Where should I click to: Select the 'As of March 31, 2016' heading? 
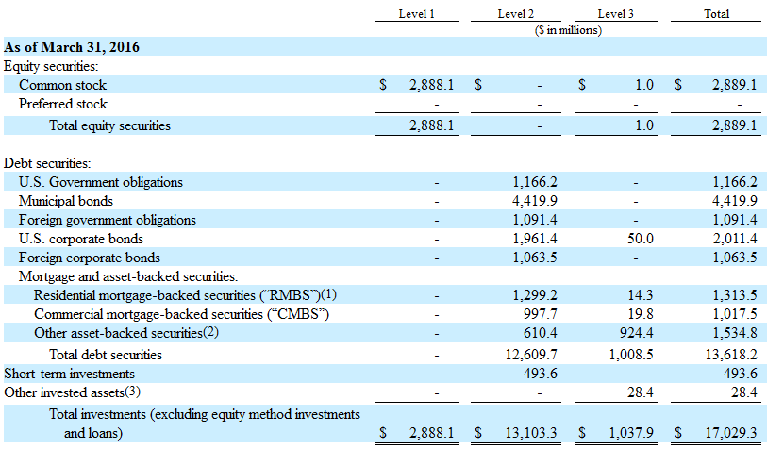click(72, 47)
